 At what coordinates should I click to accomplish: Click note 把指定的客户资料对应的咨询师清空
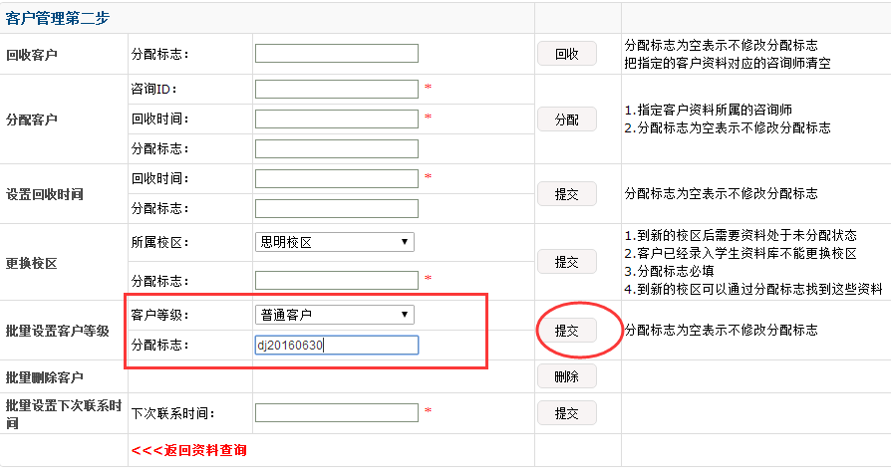pyautogui.click(x=728, y=63)
